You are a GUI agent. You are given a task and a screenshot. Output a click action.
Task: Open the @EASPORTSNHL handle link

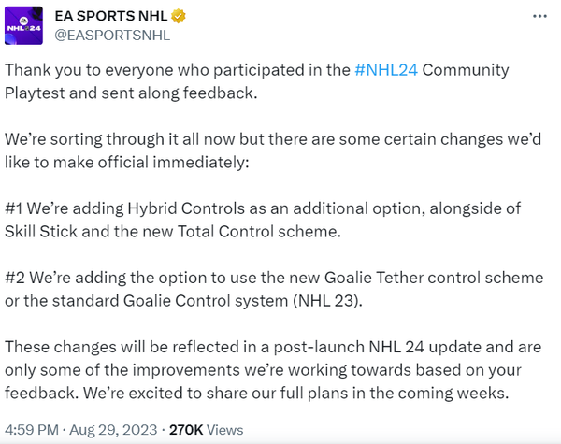(x=112, y=36)
